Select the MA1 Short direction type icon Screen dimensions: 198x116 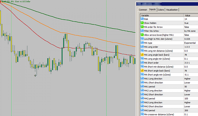click(x=142, y=83)
